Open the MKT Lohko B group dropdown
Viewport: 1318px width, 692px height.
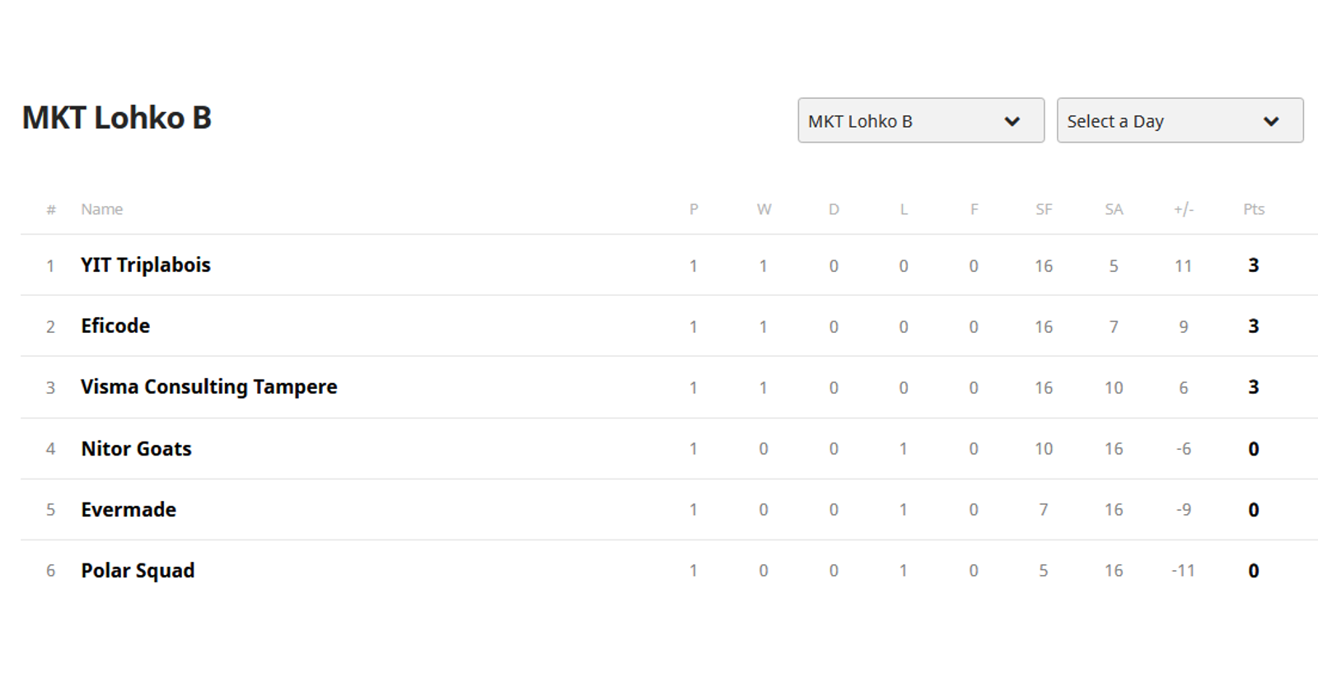(x=920, y=120)
